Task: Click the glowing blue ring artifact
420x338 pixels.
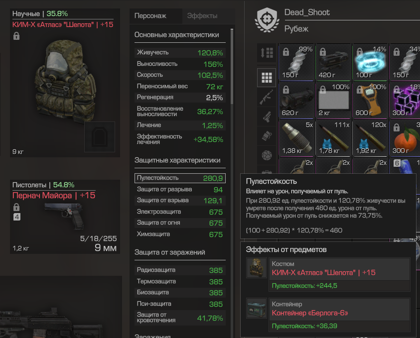Action: (370, 62)
